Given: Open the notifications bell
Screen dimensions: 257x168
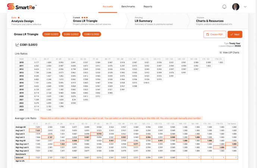Looking at the screenshot, I should [x=224, y=7].
